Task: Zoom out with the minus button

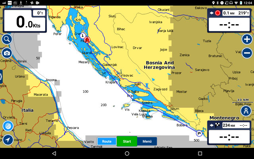Action: tap(247, 53)
